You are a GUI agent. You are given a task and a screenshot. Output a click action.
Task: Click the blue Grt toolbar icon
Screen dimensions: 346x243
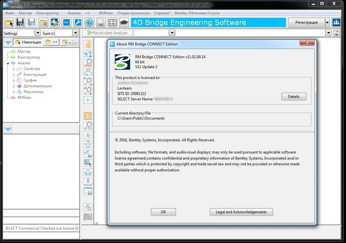(67, 22)
